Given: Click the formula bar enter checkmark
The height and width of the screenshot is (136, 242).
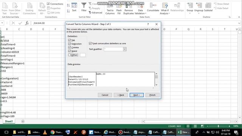Looking at the screenshot, I should [20, 23].
